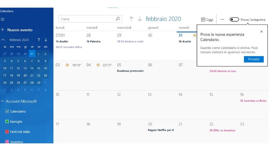Go to previous month with up arrow
Image resolution: width=269 pixels, height=151 pixels.
coord(131,19)
